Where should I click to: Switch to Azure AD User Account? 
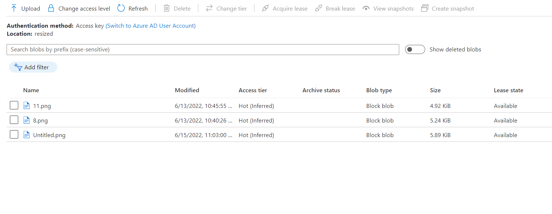(x=151, y=26)
